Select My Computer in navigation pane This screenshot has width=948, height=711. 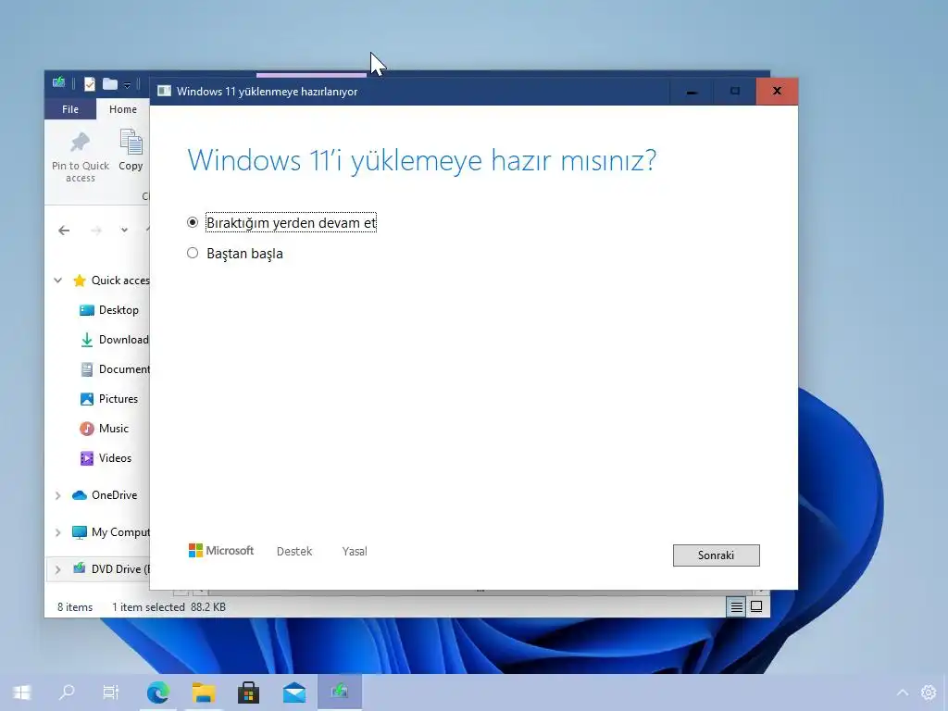click(x=110, y=532)
